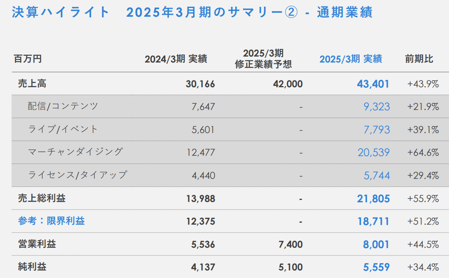This screenshot has height=278, width=449.
Task: Select the 百万円 unit label
Action: [28, 59]
